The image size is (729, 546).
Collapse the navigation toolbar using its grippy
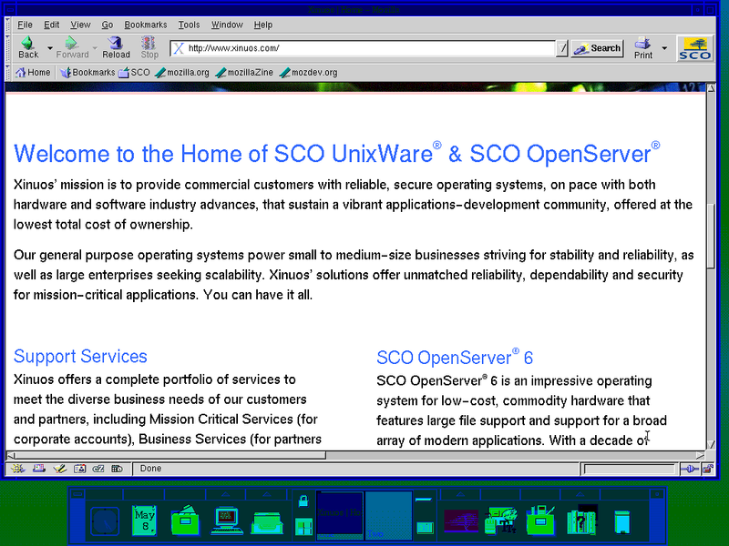(x=7, y=48)
